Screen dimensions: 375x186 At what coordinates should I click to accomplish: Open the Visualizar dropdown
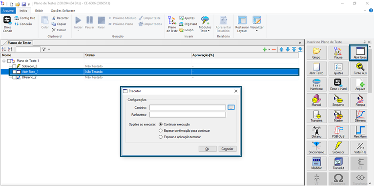pos(257,24)
